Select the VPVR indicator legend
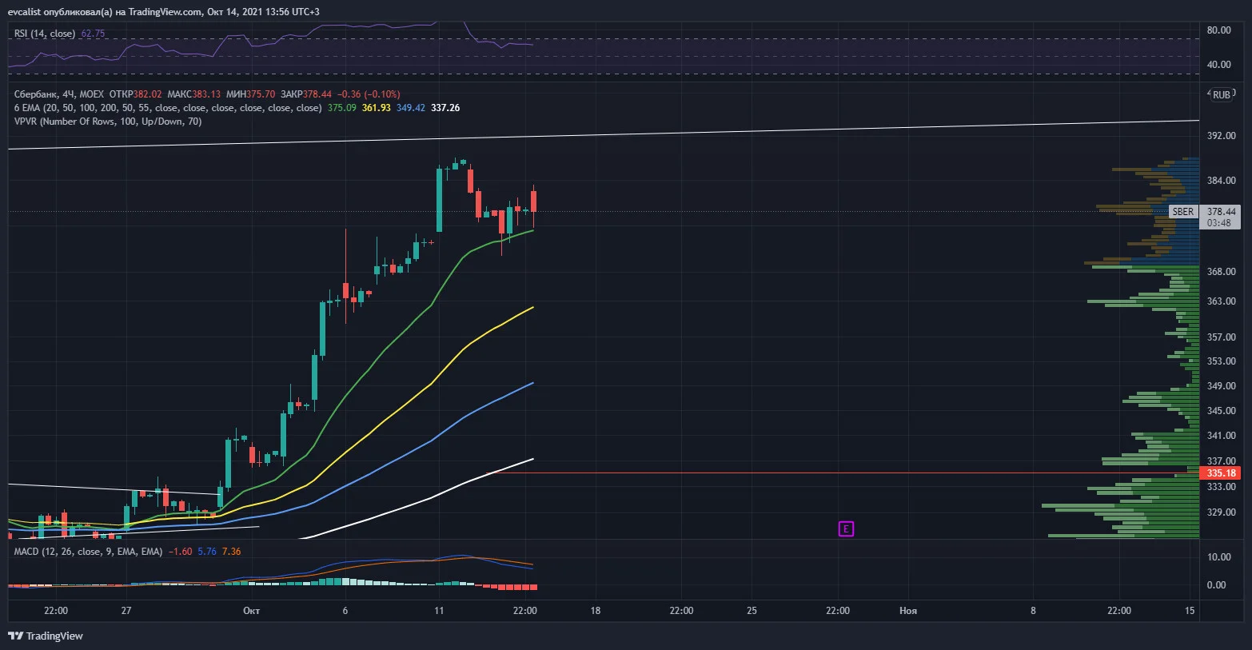The width and height of the screenshot is (1252, 650). pyautogui.click(x=108, y=122)
